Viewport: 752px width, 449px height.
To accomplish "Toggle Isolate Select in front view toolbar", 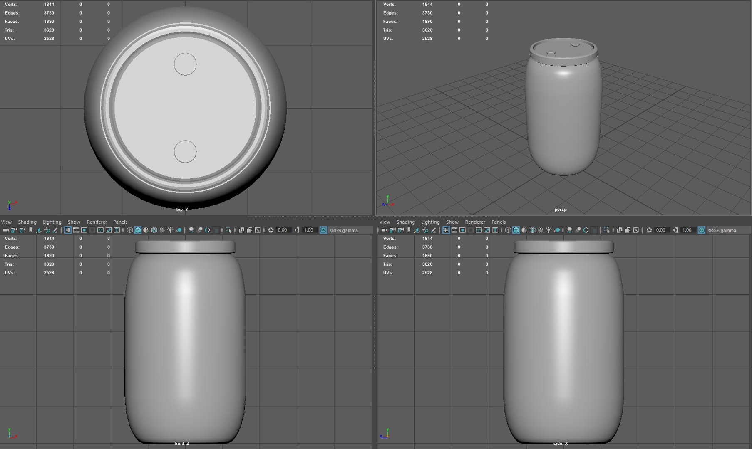I will pos(228,230).
